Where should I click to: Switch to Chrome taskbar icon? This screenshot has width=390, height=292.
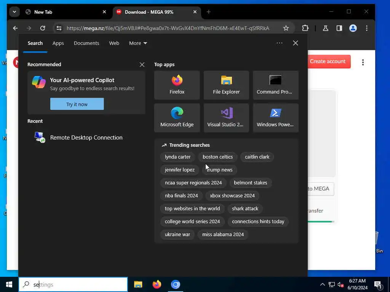(175, 284)
